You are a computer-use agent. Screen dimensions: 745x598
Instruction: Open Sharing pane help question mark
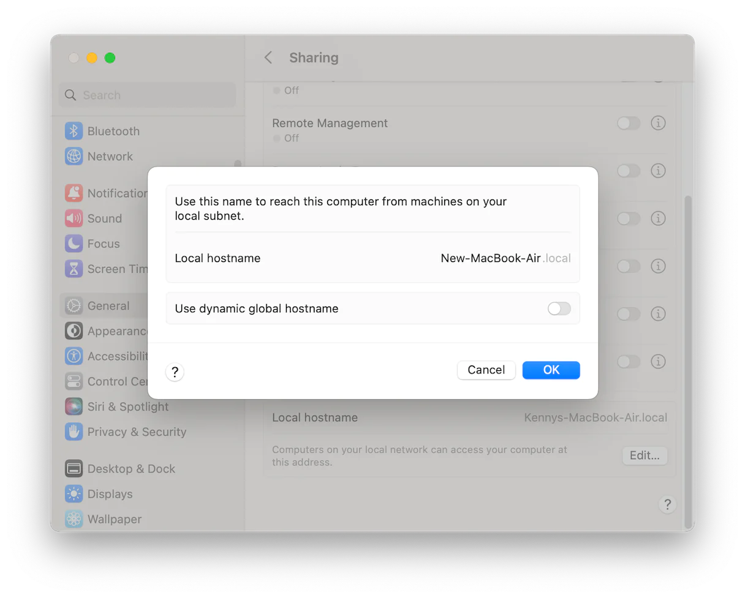pos(667,504)
